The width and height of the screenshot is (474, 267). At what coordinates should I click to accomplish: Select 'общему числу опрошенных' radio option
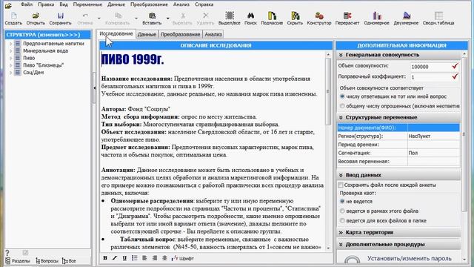pyautogui.click(x=342, y=106)
